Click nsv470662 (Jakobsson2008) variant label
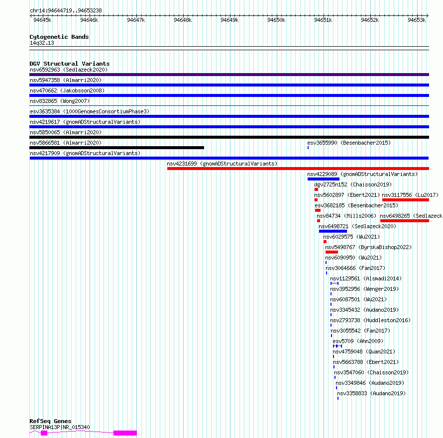Image resolution: width=443 pixels, height=438 pixels. click(67, 90)
